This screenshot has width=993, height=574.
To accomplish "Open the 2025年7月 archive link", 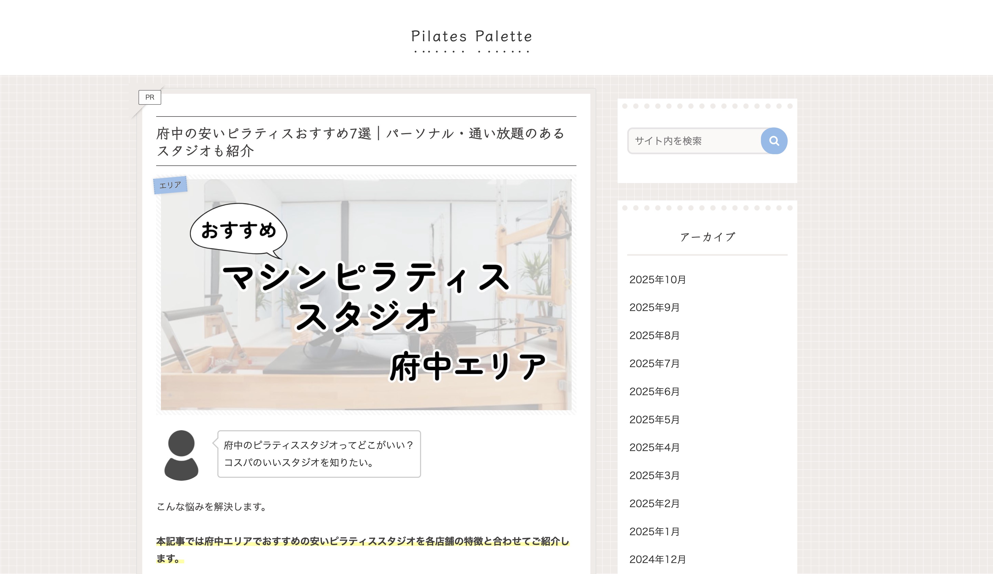I will click(654, 364).
